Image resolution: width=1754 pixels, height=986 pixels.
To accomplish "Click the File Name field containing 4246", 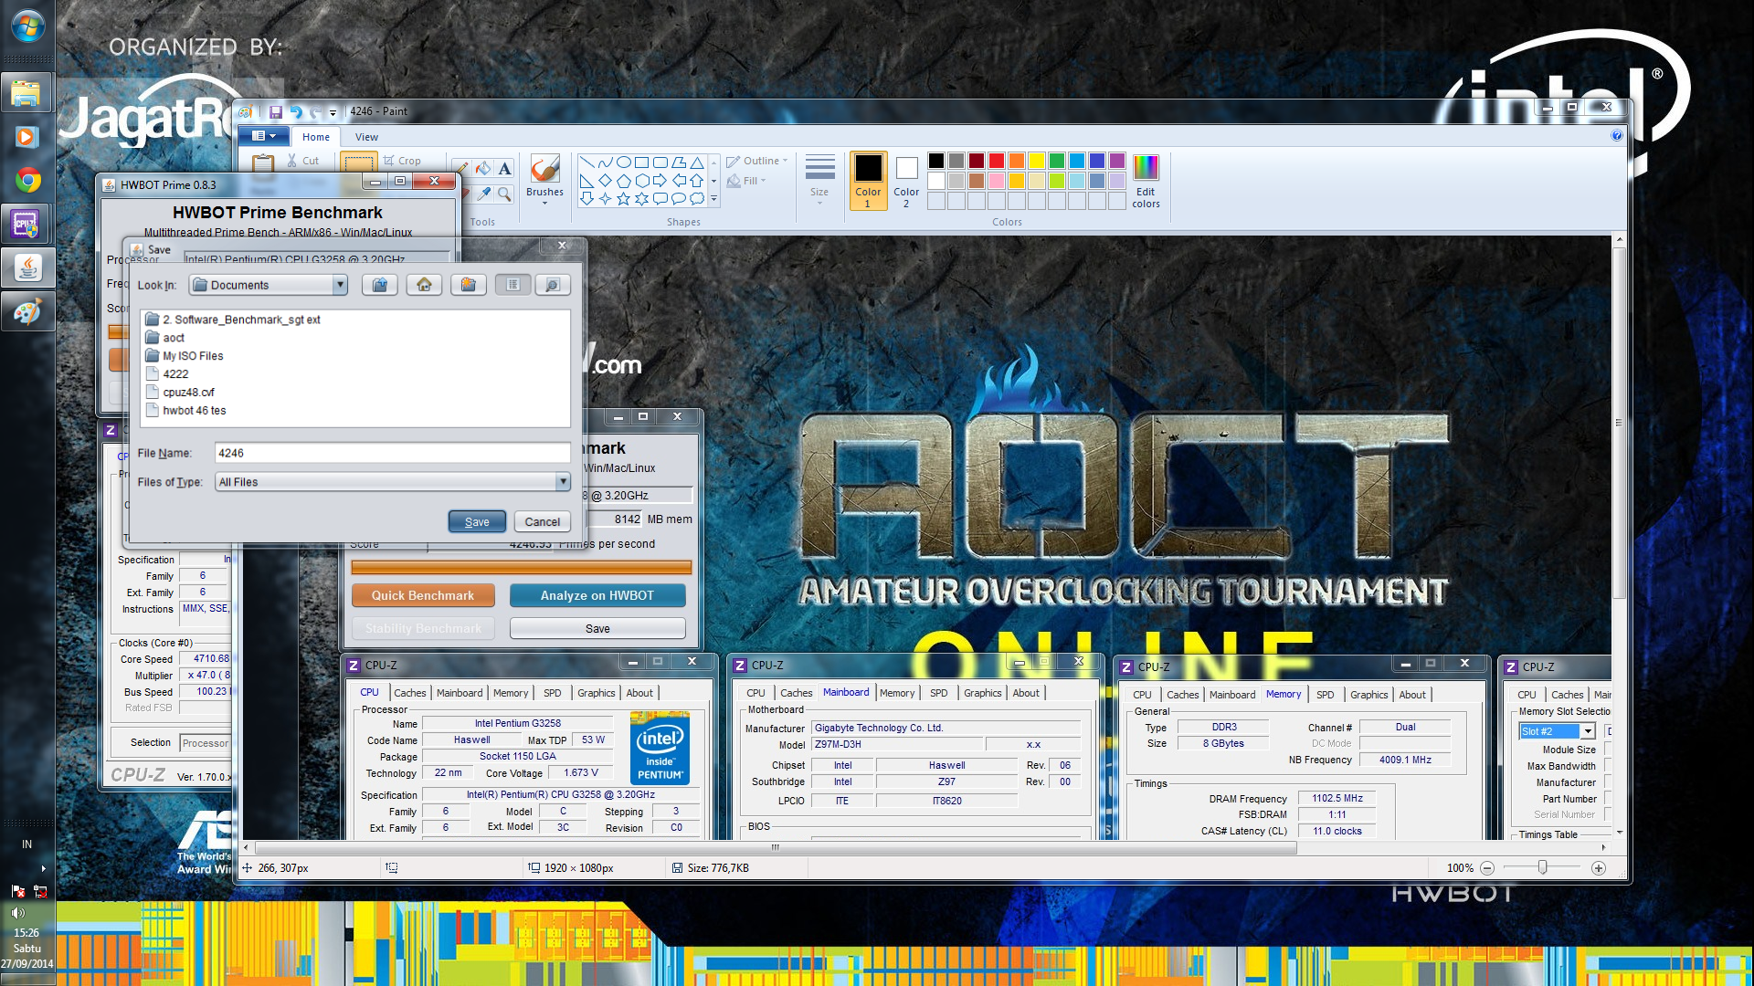I will pyautogui.click(x=393, y=453).
